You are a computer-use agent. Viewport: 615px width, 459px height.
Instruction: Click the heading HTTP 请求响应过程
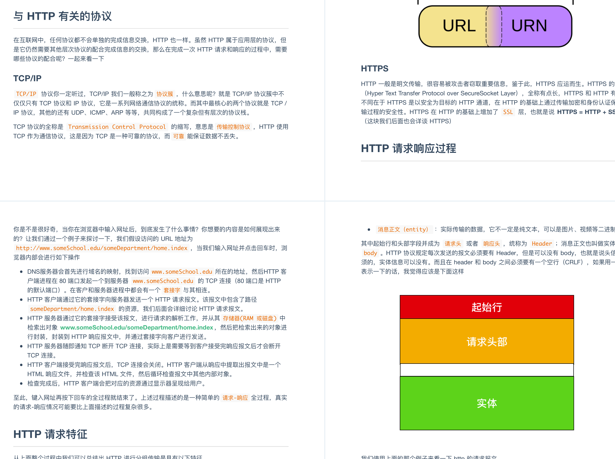point(408,148)
